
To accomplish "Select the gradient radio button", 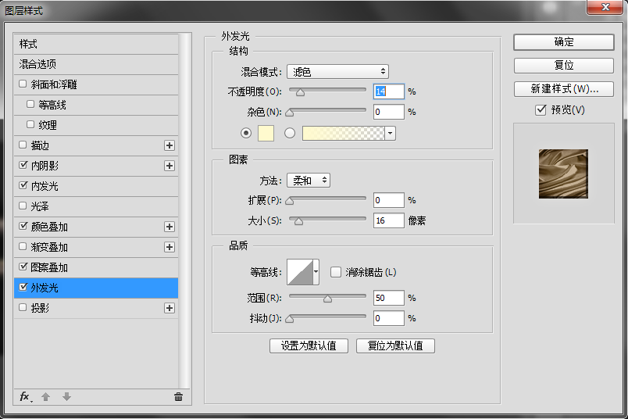I will click(290, 133).
